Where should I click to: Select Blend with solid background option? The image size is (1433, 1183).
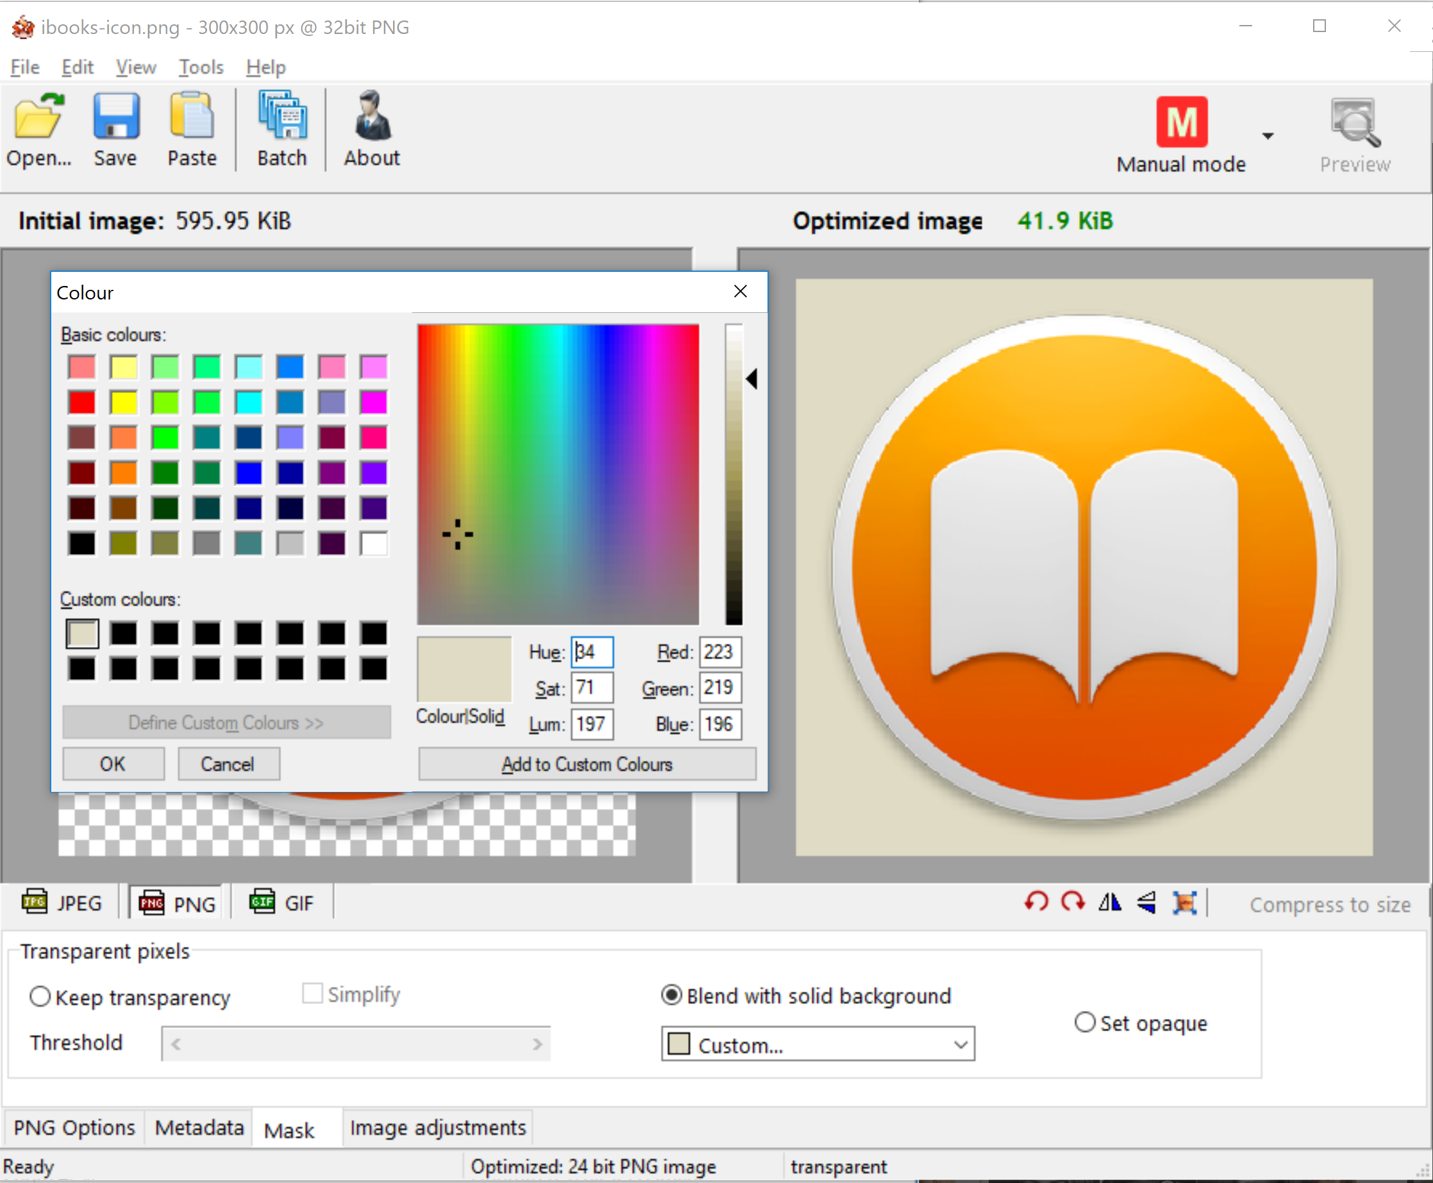672,996
